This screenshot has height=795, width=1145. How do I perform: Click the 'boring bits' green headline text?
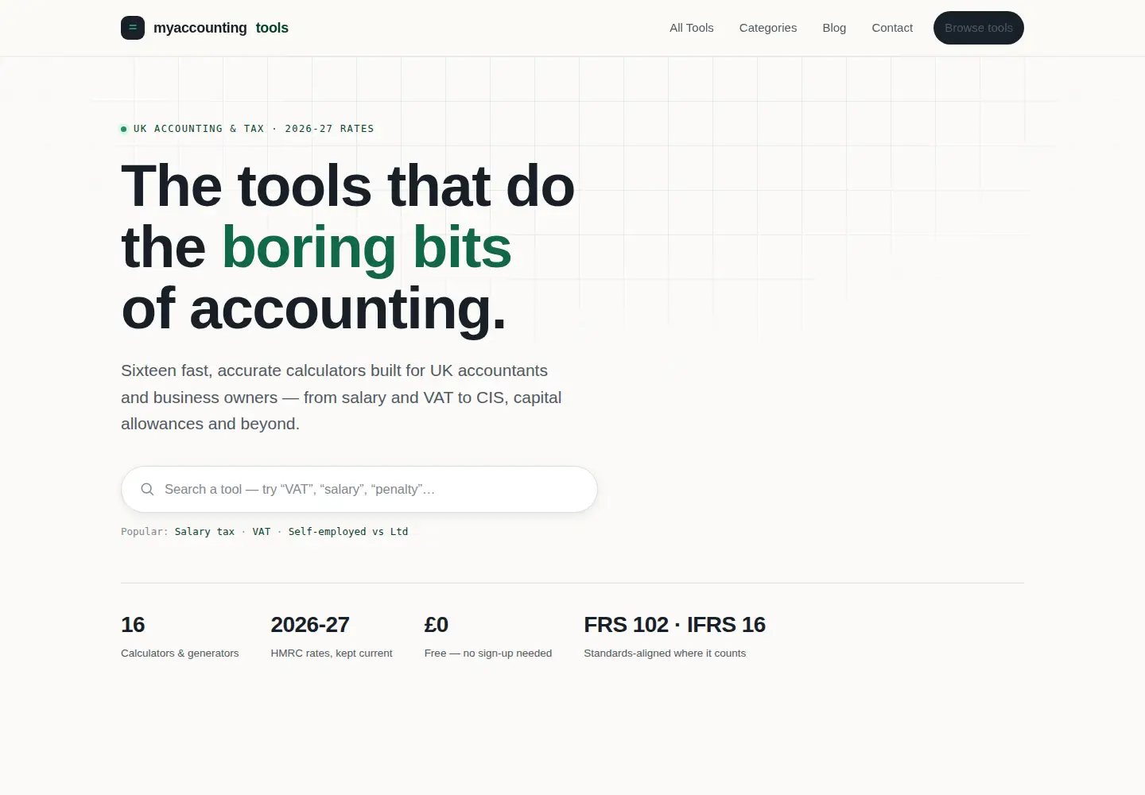click(367, 247)
